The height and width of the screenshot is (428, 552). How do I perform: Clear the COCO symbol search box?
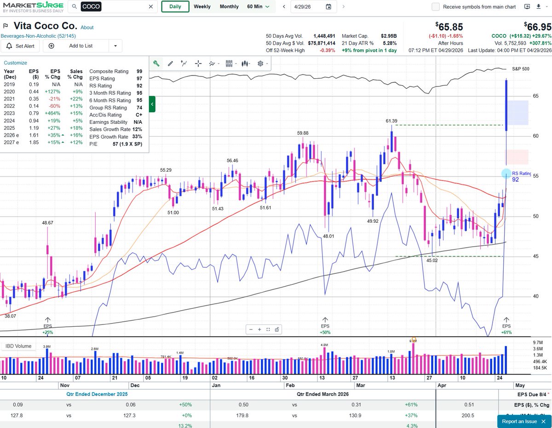click(x=151, y=6)
